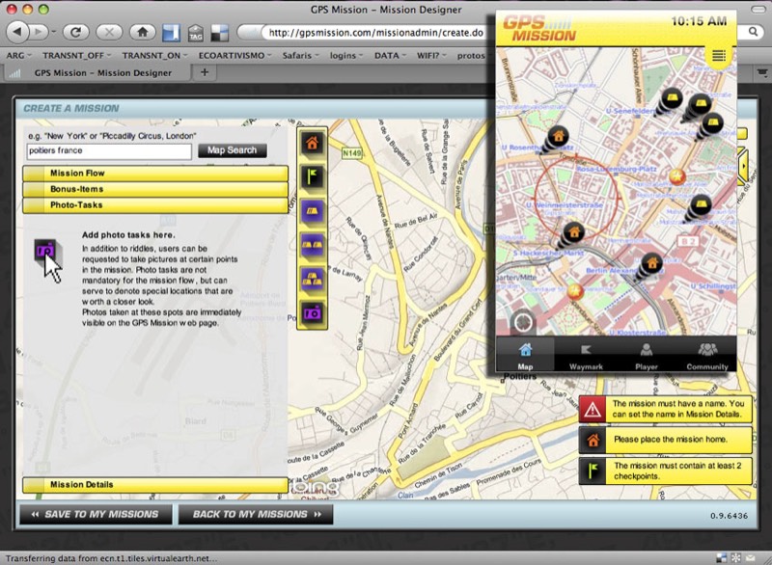
Task: Click the Map Search button
Action: pyautogui.click(x=233, y=150)
